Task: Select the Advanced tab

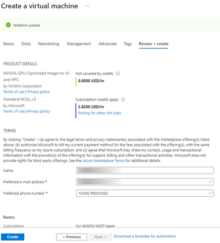Action: point(107,44)
